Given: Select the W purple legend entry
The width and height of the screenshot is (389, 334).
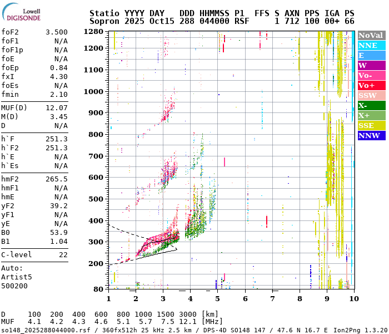Looking at the screenshot, I should point(371,65).
